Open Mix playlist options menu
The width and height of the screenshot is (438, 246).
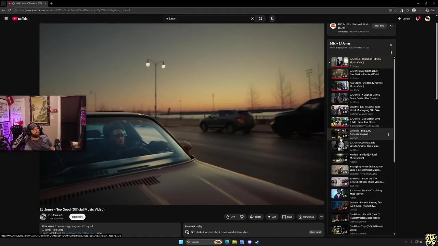point(391,53)
